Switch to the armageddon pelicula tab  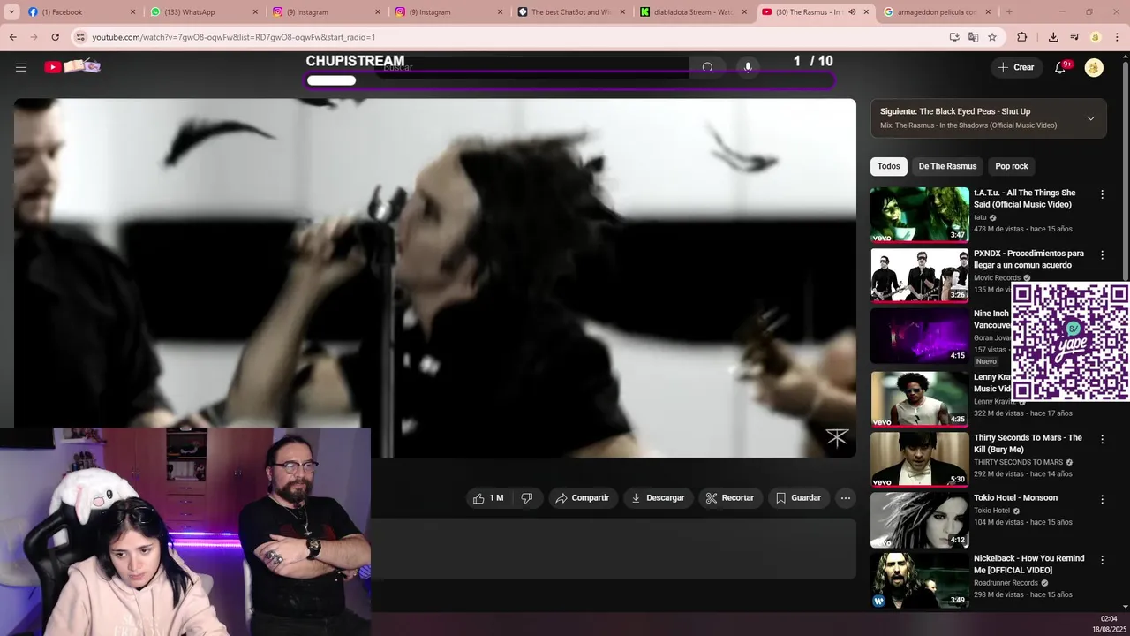coord(938,12)
